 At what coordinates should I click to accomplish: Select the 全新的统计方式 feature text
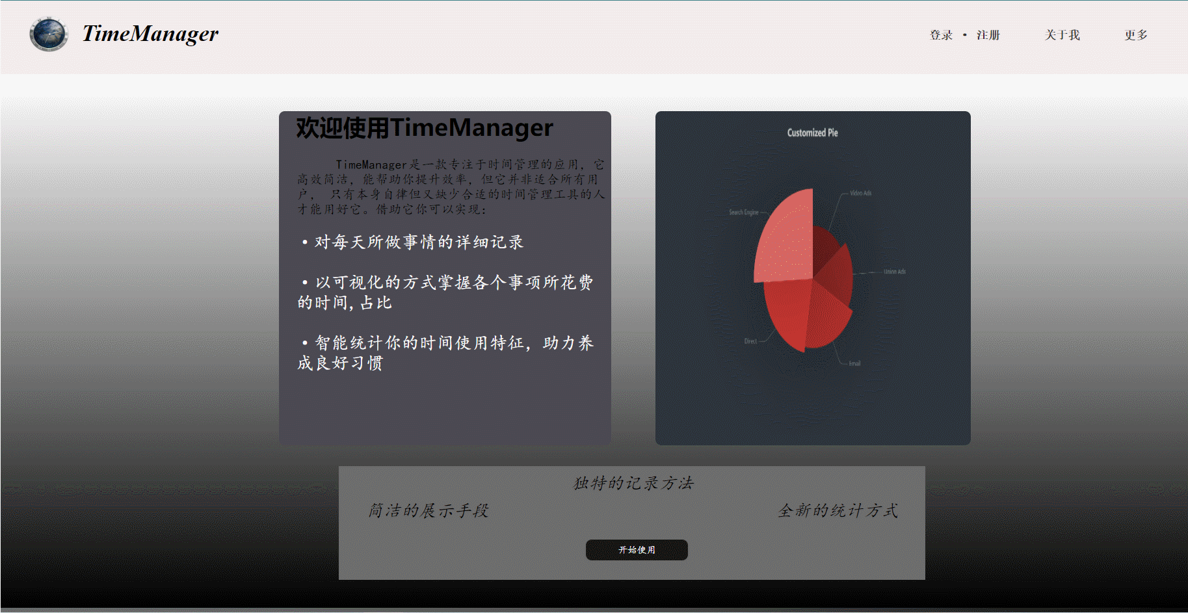(x=838, y=510)
